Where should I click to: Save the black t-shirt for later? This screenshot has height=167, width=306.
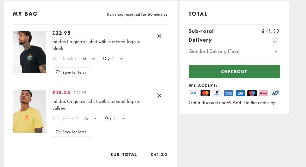[x=72, y=72]
